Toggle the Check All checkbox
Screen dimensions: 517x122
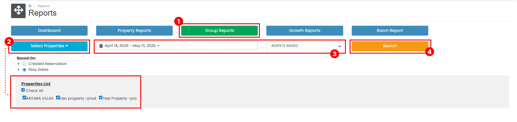coord(23,90)
